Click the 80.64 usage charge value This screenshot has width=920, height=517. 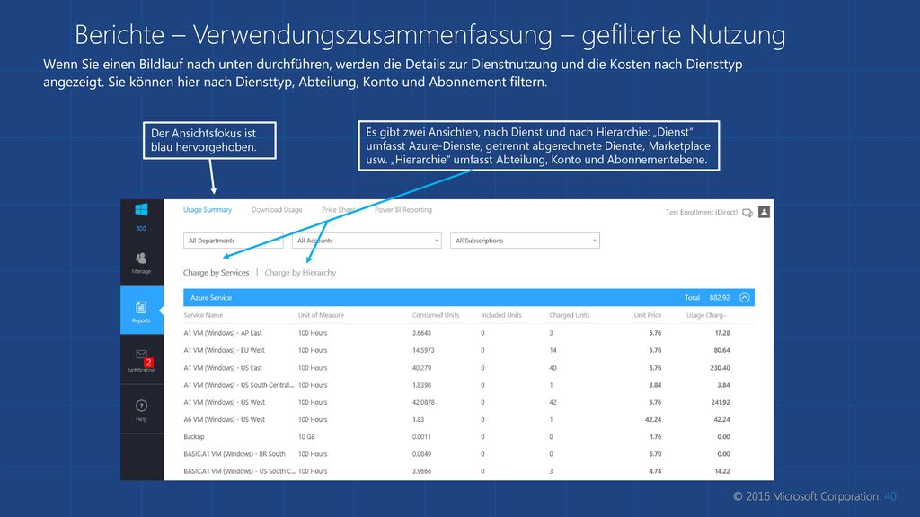[x=721, y=351]
